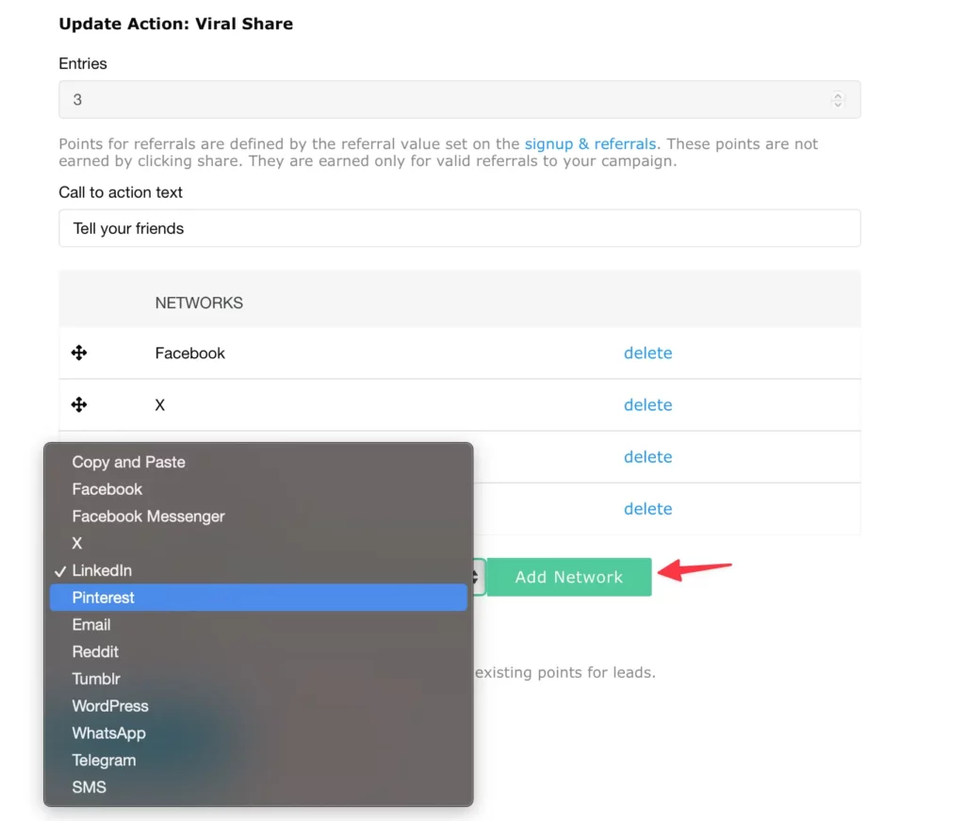Choose the highlighted Pinterest option
The width and height of the screenshot is (965, 821).
(x=258, y=597)
